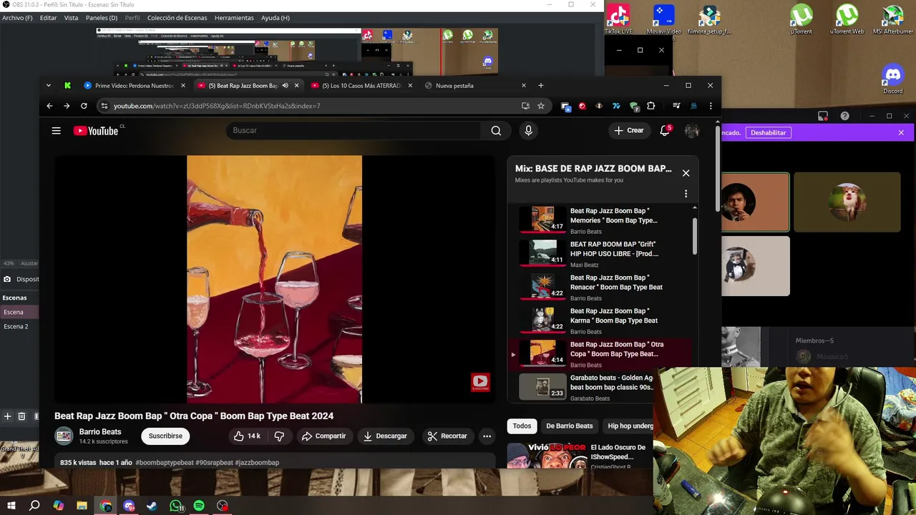Bookmark this page with star icon
916x515 pixels.
coord(541,106)
